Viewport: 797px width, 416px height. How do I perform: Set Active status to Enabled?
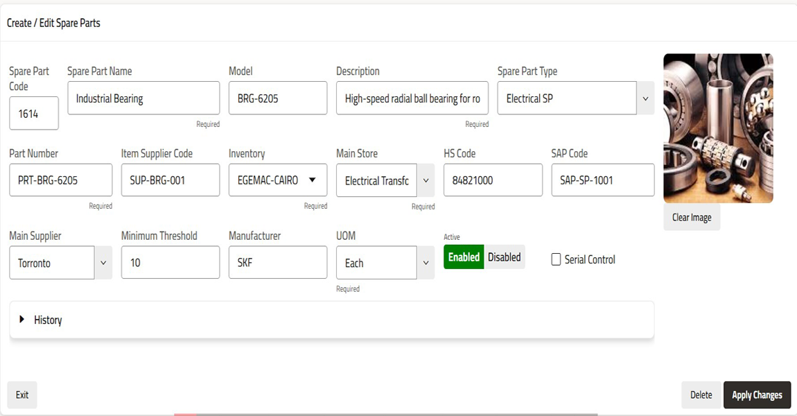coord(464,257)
